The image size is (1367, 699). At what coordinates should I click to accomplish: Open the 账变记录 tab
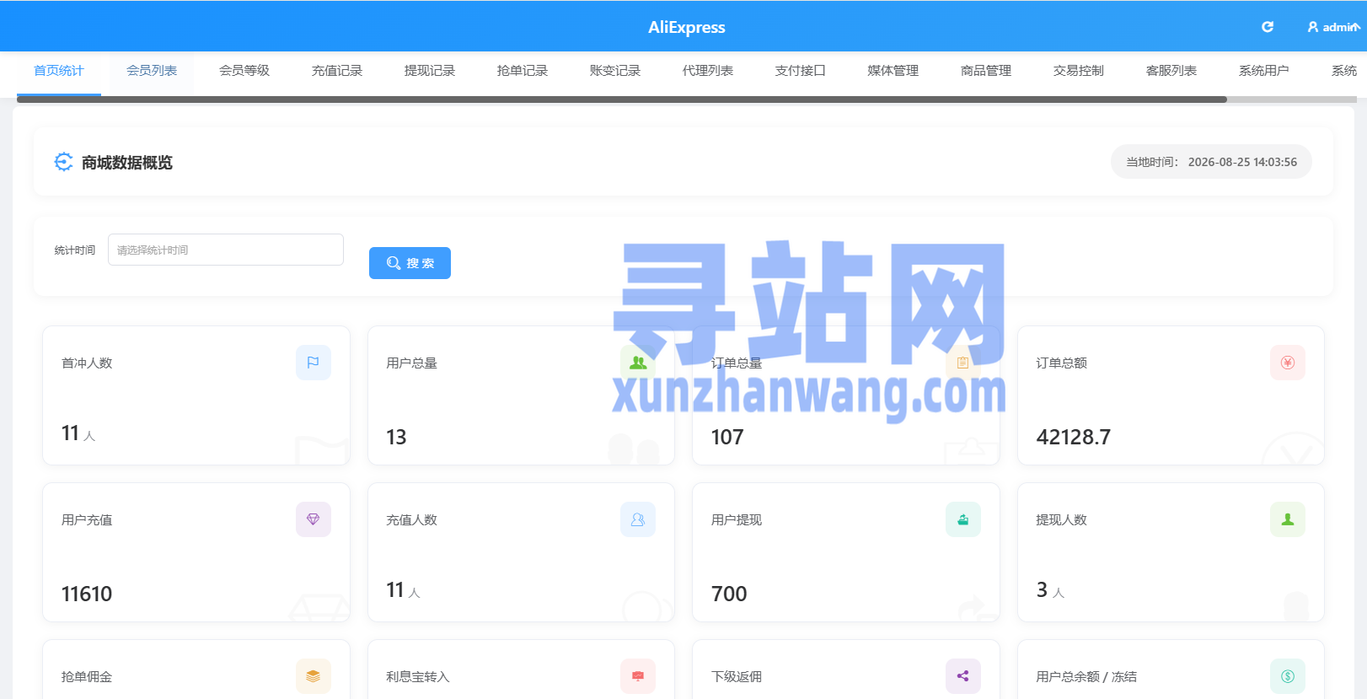click(x=615, y=71)
